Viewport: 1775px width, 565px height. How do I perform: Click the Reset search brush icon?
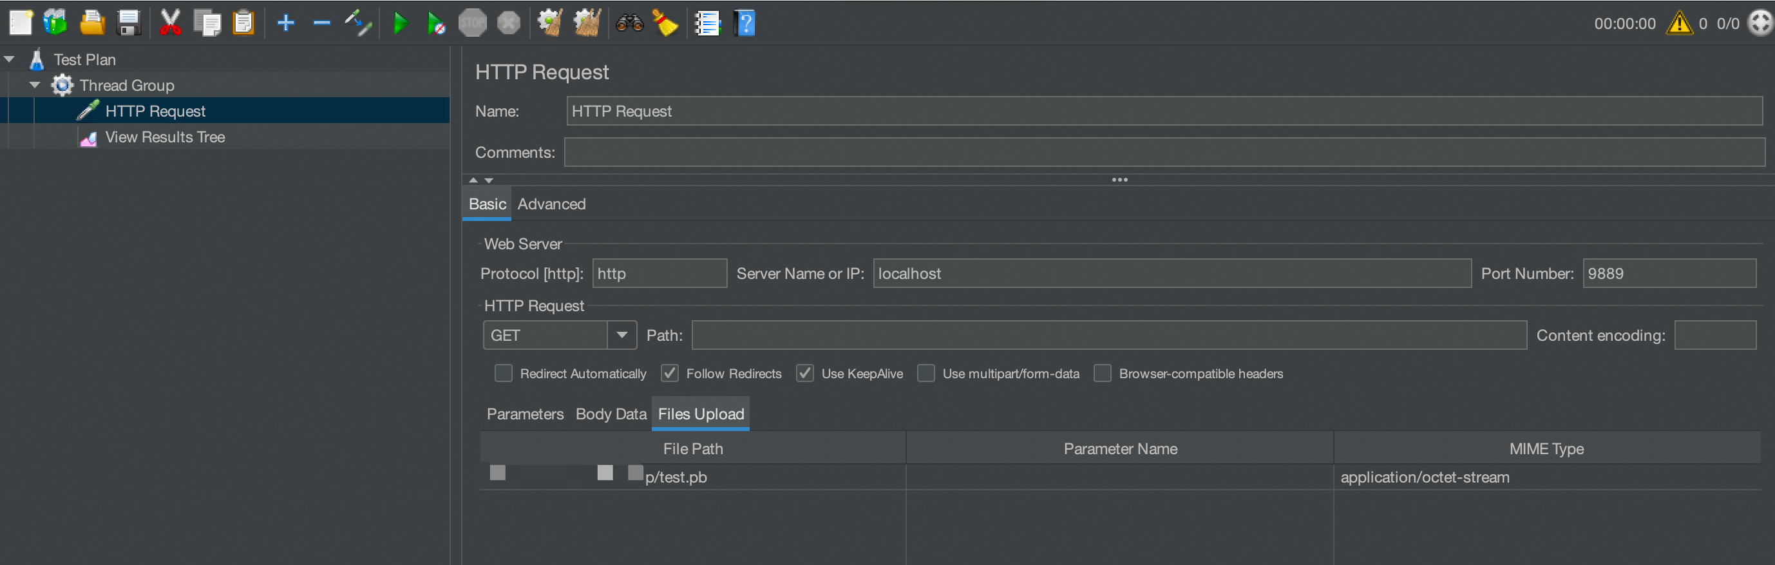coord(666,23)
